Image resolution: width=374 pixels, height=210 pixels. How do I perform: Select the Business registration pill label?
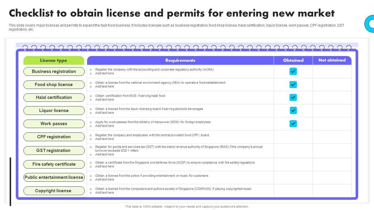tap(54, 71)
